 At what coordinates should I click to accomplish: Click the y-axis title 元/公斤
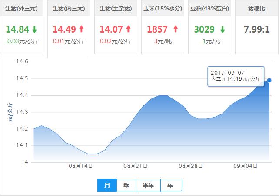10,112
